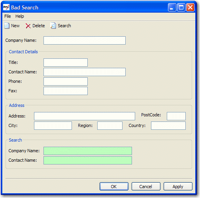
Task: Click the Search magnifier icon in toolbar
Action: (x=53, y=26)
